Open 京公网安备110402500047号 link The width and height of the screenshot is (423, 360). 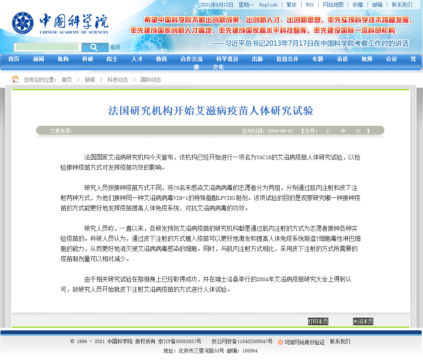click(242, 341)
